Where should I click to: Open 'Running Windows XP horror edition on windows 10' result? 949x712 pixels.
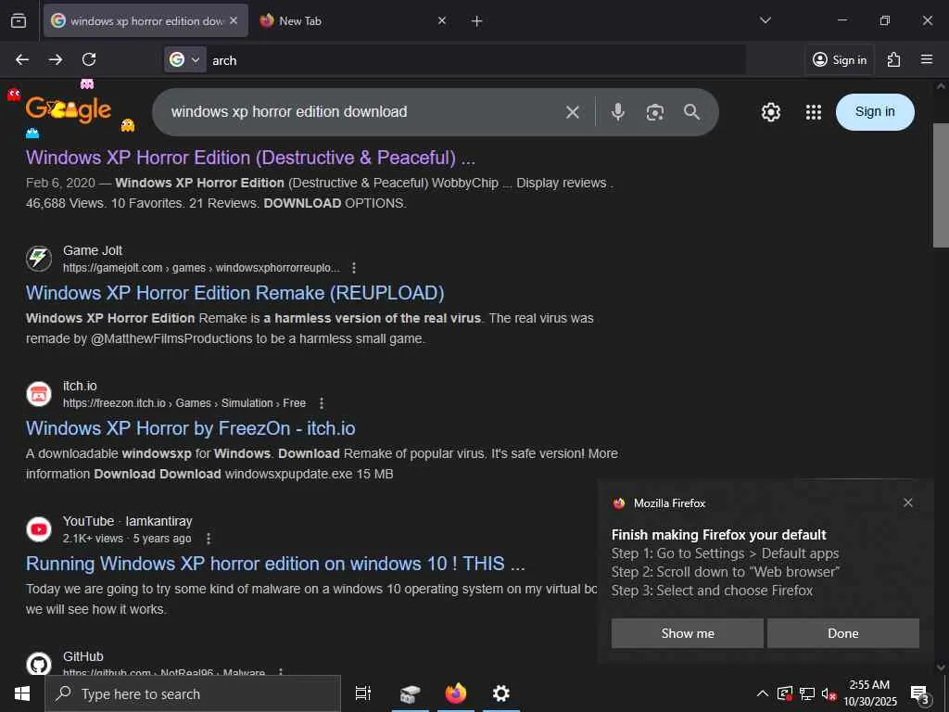275,564
